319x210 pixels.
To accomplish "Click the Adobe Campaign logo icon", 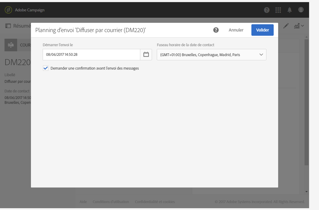I will (8, 10).
